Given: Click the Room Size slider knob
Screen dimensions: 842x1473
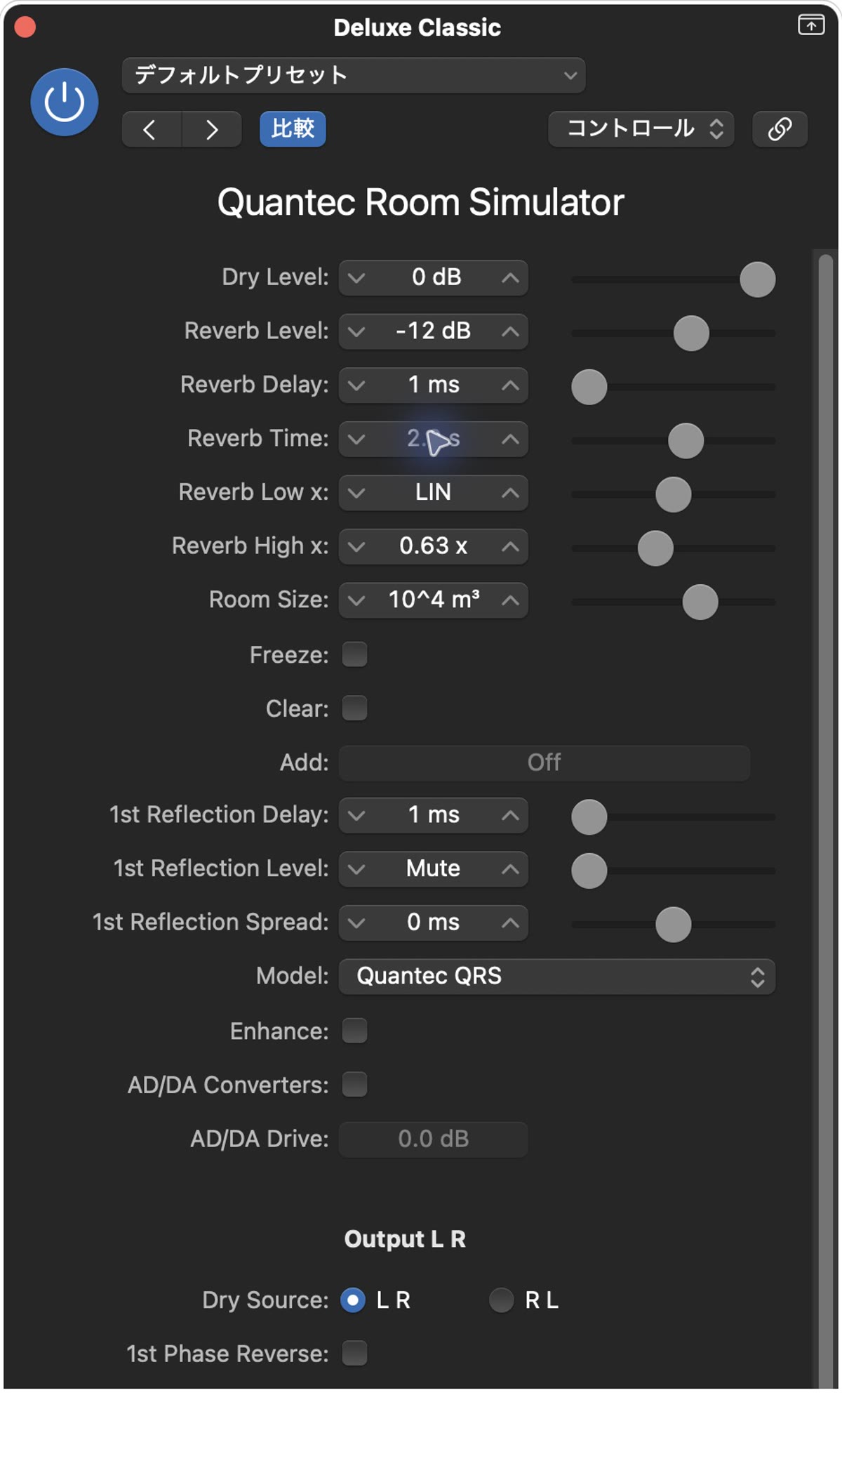Looking at the screenshot, I should pyautogui.click(x=700, y=602).
